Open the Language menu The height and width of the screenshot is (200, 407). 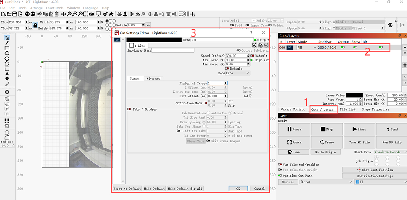tap(91, 8)
